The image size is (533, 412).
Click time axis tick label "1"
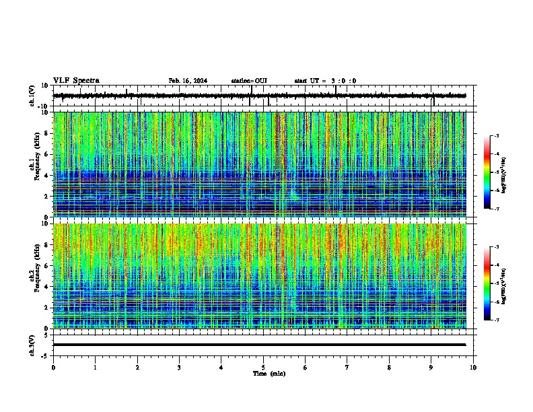point(95,368)
